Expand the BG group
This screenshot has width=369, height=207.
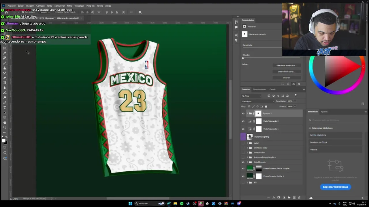click(x=247, y=183)
